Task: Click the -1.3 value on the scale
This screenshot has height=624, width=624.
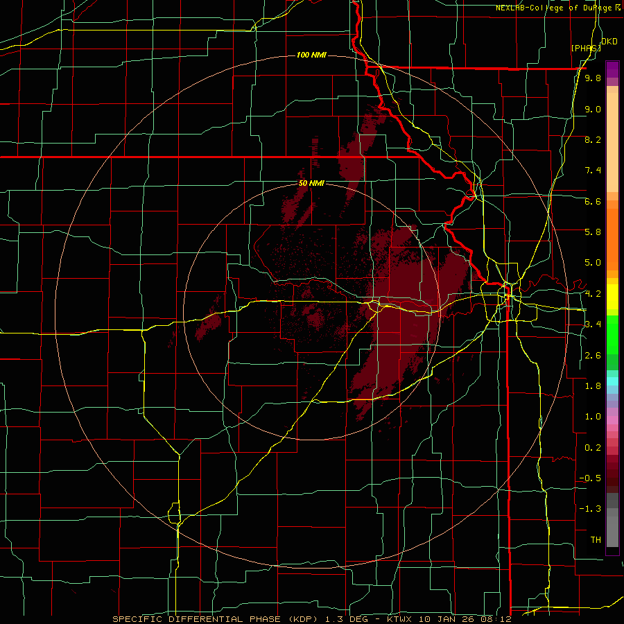Action: (590, 509)
